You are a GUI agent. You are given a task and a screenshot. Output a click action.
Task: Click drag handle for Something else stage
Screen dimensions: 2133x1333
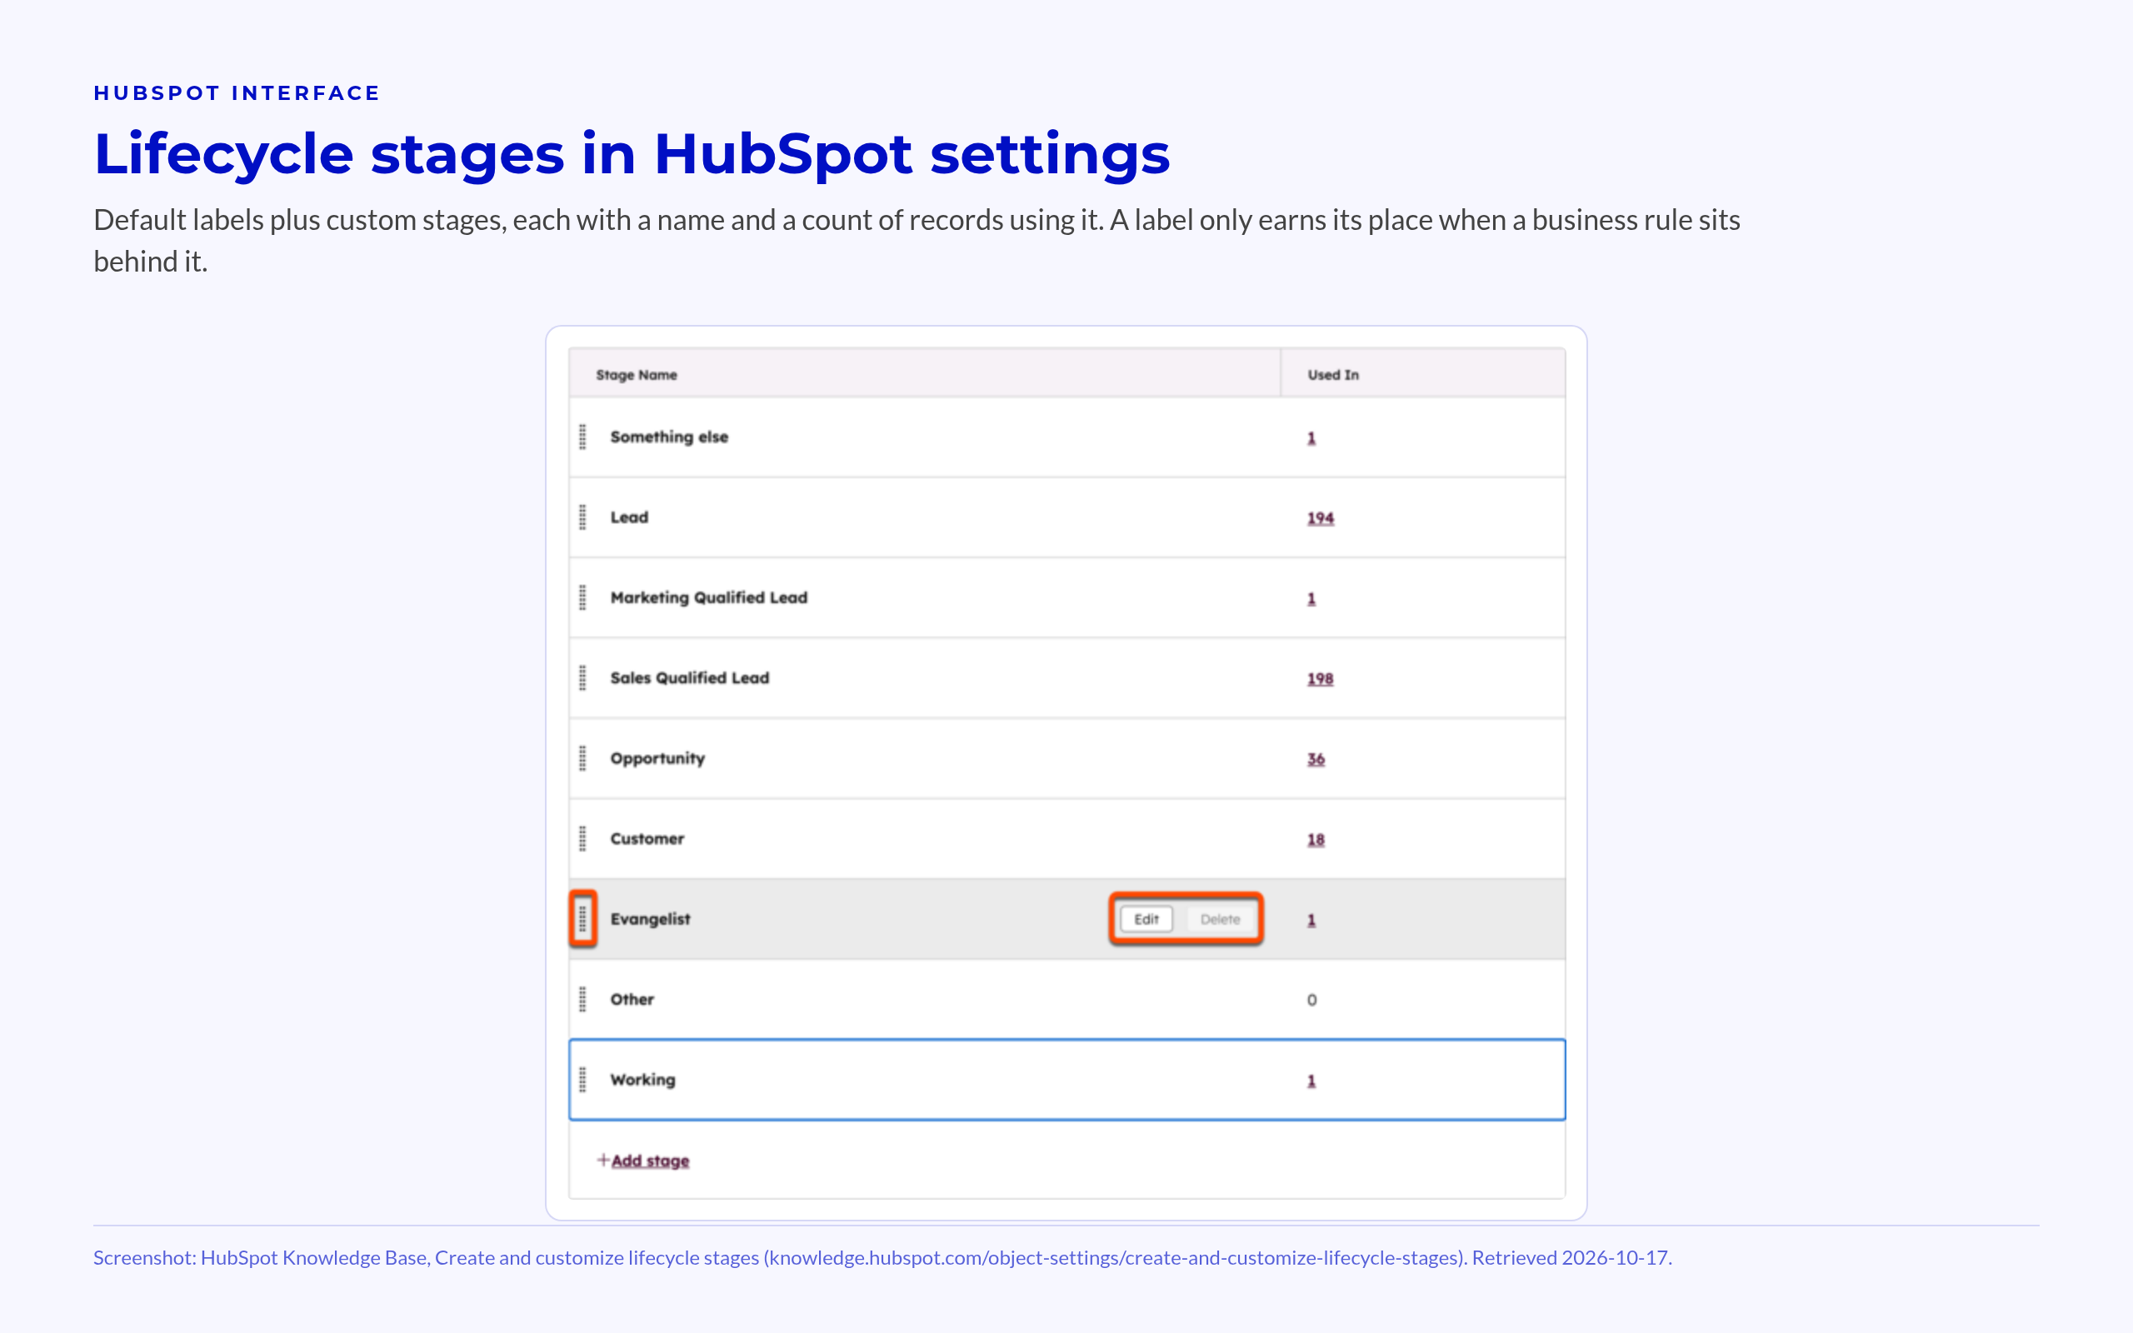coord(582,437)
